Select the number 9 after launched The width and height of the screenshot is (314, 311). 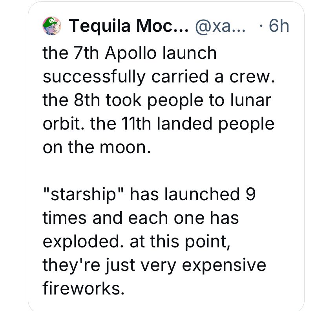[x=251, y=194]
